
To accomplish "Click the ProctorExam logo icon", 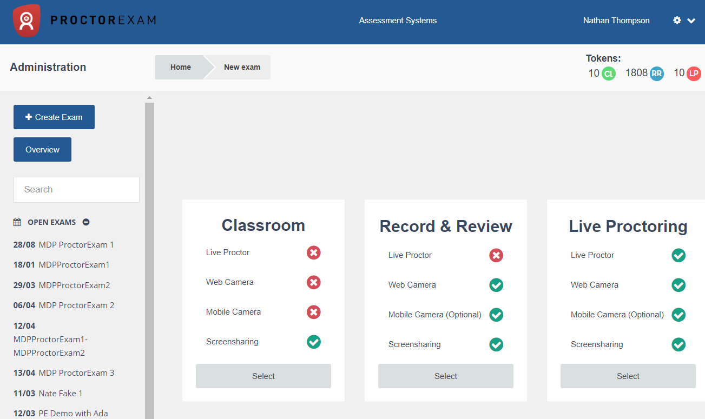I will [x=27, y=21].
